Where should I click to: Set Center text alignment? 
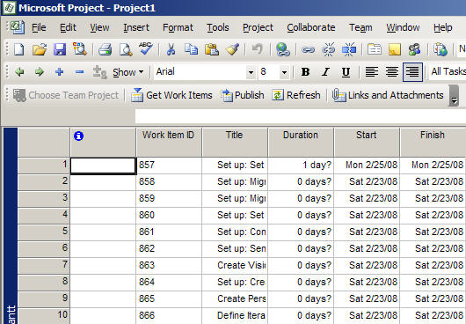(x=392, y=71)
